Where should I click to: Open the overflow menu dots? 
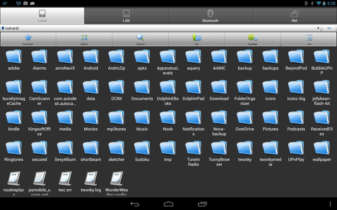[x=330, y=204]
